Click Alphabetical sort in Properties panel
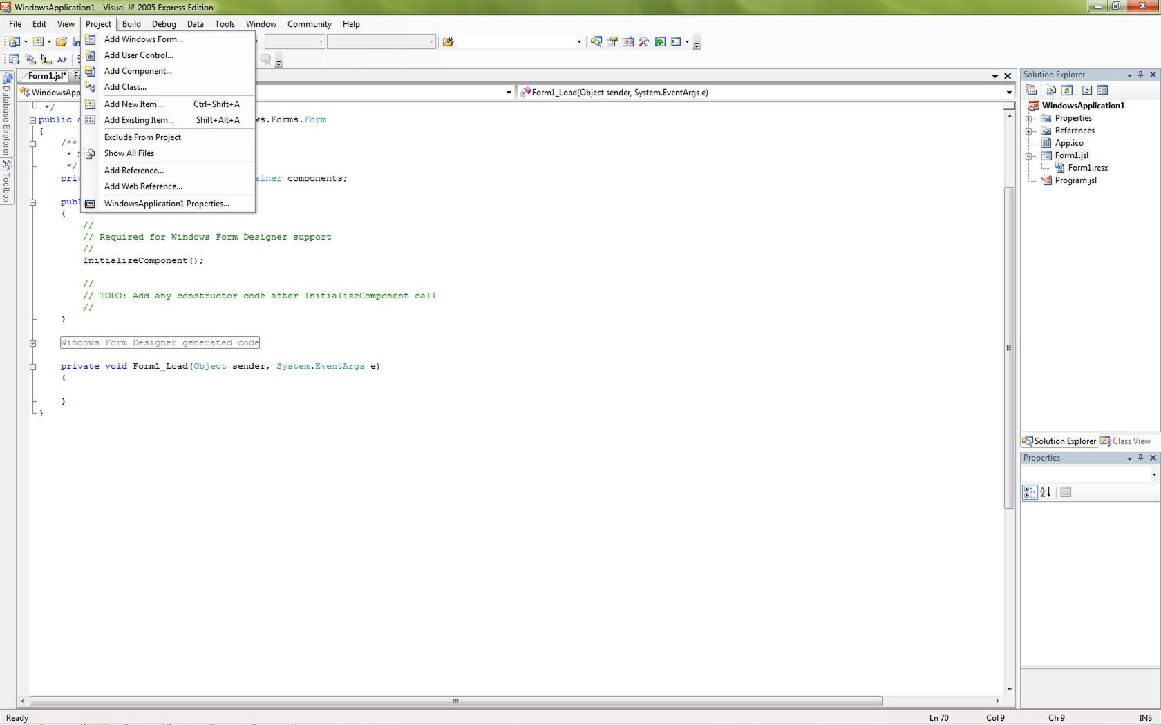Image resolution: width=1161 pixels, height=725 pixels. pyautogui.click(x=1046, y=492)
